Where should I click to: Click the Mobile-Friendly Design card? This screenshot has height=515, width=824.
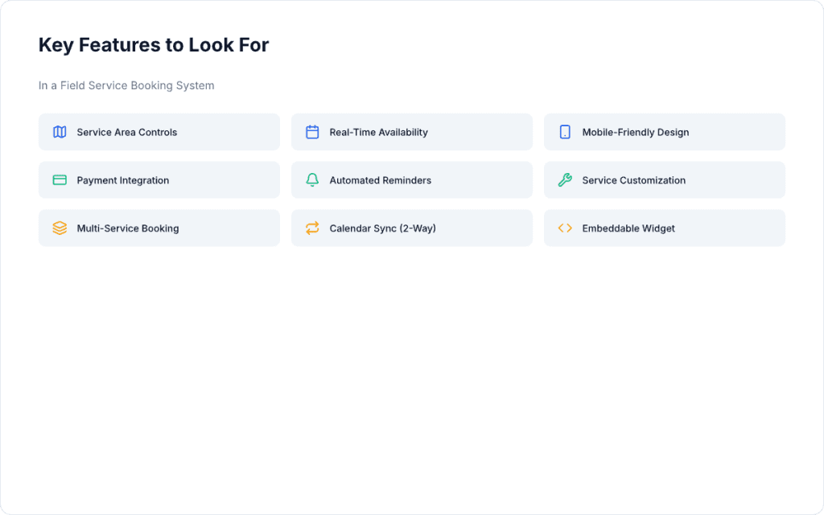coord(664,132)
